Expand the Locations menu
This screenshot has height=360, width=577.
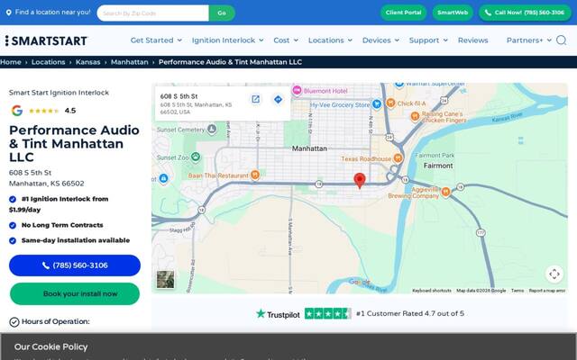tap(330, 40)
